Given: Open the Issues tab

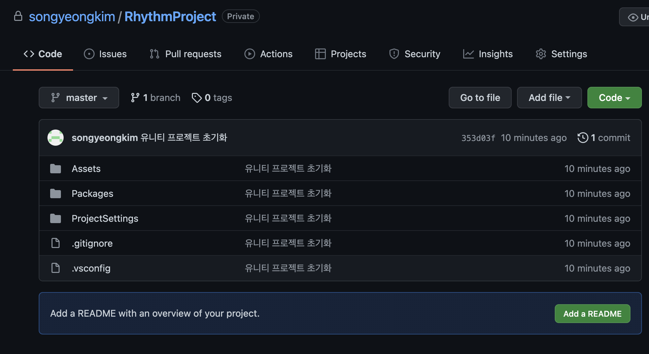Looking at the screenshot, I should pos(105,54).
